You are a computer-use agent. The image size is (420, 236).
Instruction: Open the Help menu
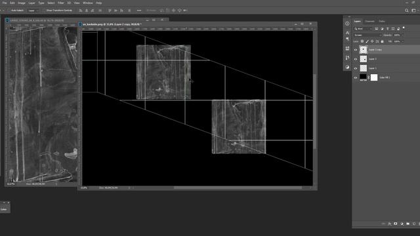[x=99, y=3]
